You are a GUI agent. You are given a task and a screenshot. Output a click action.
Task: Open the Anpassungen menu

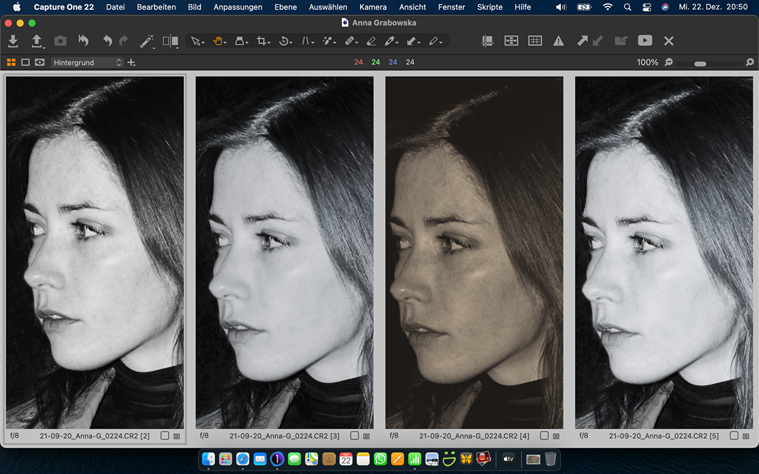click(x=238, y=7)
